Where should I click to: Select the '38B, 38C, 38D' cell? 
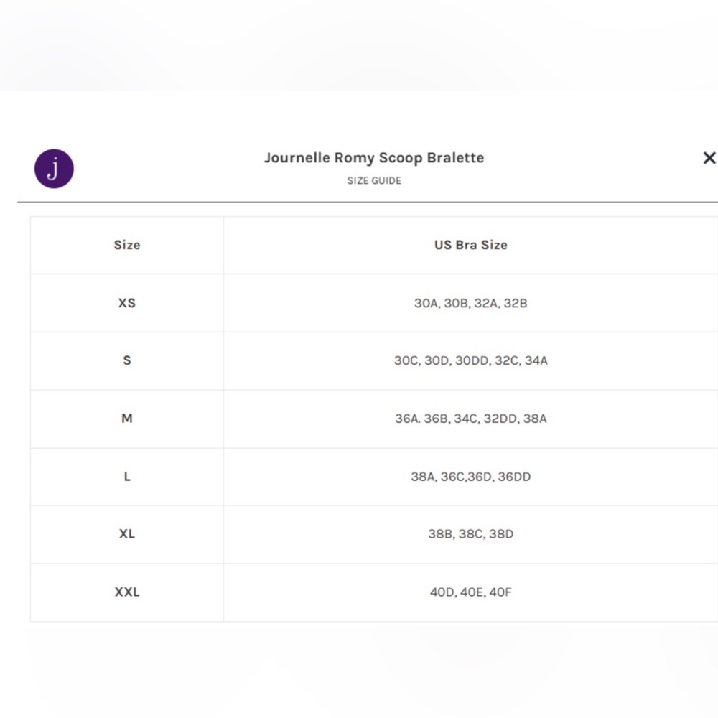[x=471, y=534]
